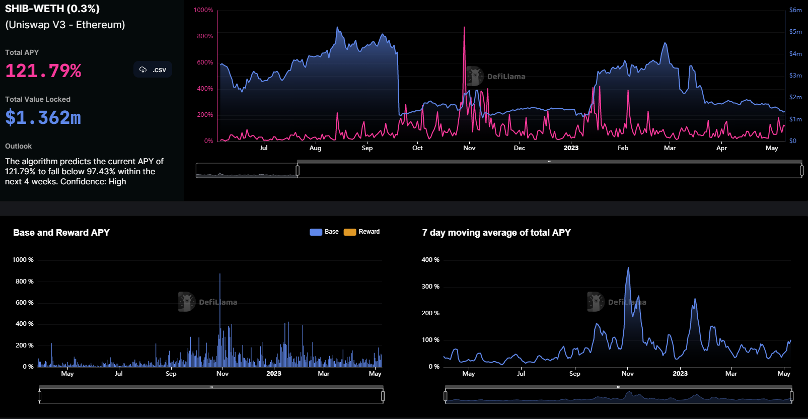The width and height of the screenshot is (808, 419).
Task: Click right handle of Base and Reward slider
Action: coord(383,396)
